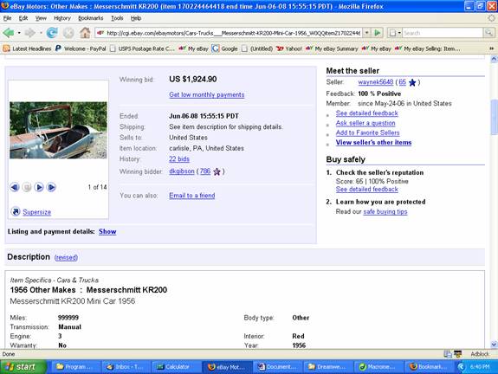This screenshot has width=498, height=374.
Task: Click the Adblock status bar item
Action: pyautogui.click(x=480, y=354)
